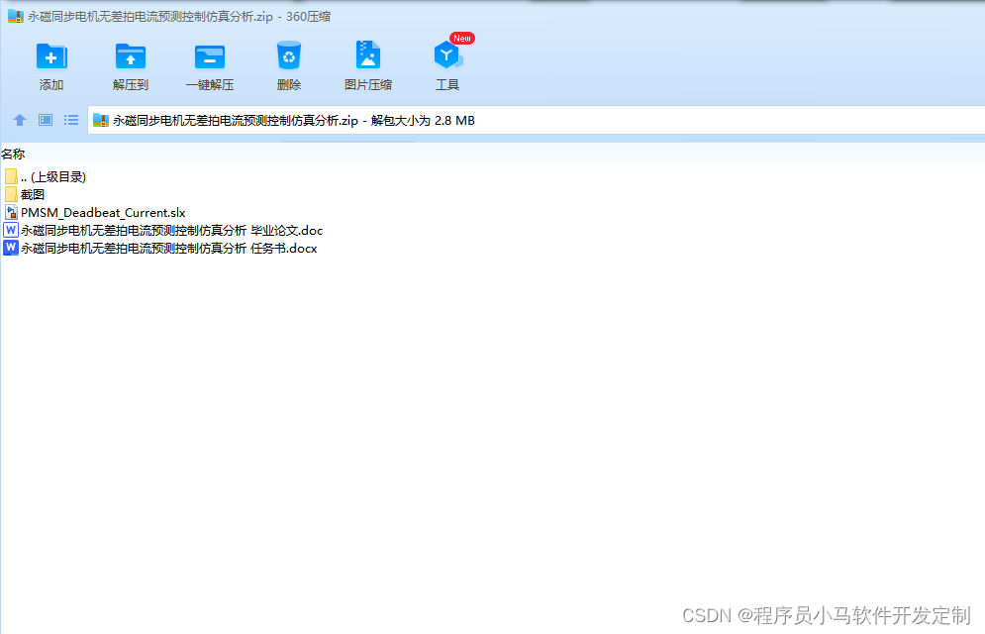
Task: Click the archive path address bar
Action: (297, 119)
